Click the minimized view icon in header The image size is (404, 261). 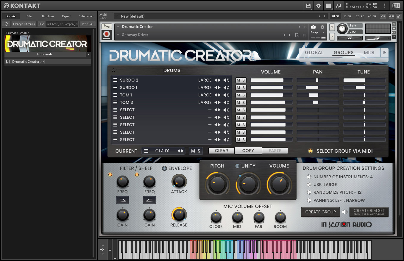coord(339,6)
